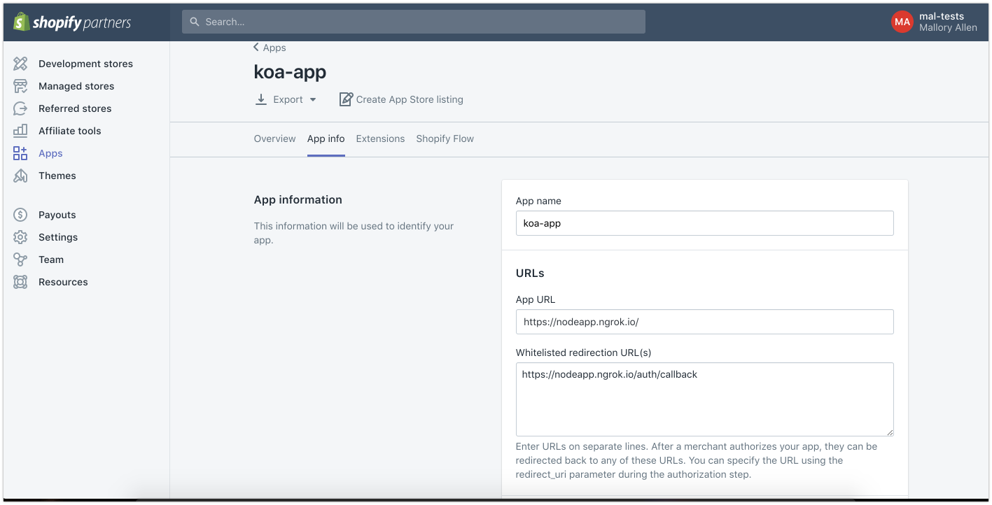Open Managed stores in the sidebar
Screen dimensions: 992x505
[76, 86]
